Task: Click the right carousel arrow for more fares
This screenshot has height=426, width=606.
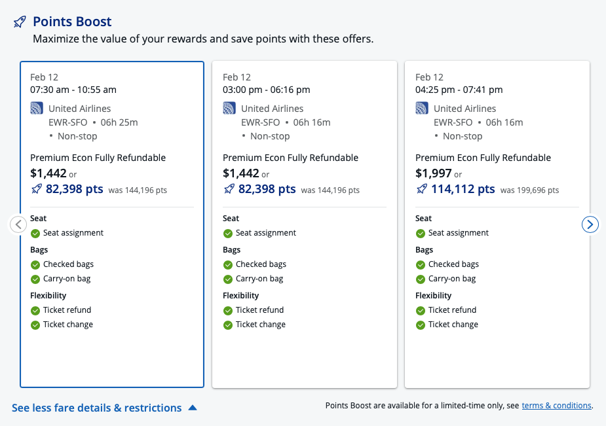Action: tap(590, 224)
